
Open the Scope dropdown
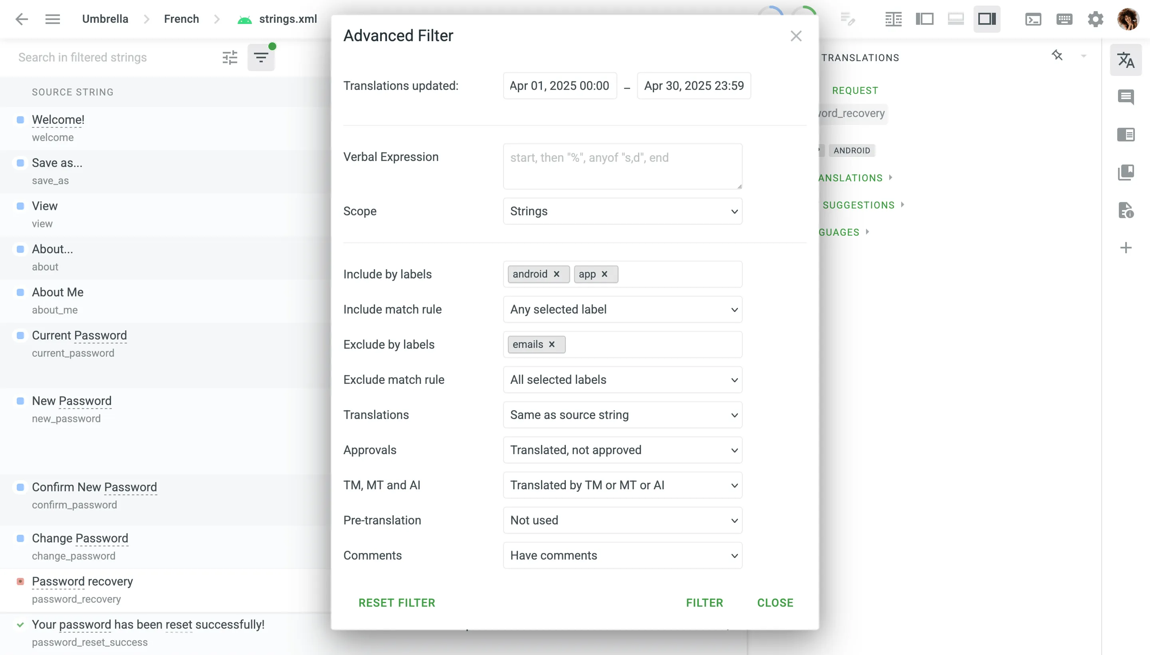pyautogui.click(x=623, y=211)
